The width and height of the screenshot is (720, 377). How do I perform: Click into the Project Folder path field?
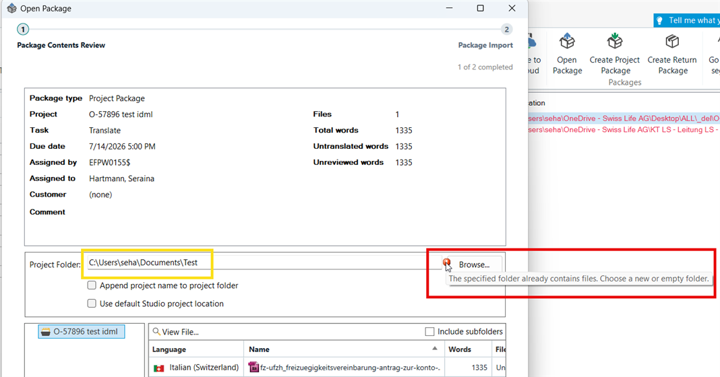coord(264,263)
